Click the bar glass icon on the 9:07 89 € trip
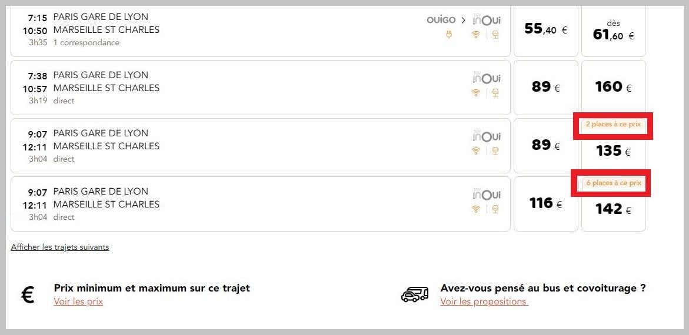The width and height of the screenshot is (689, 335). coord(495,151)
